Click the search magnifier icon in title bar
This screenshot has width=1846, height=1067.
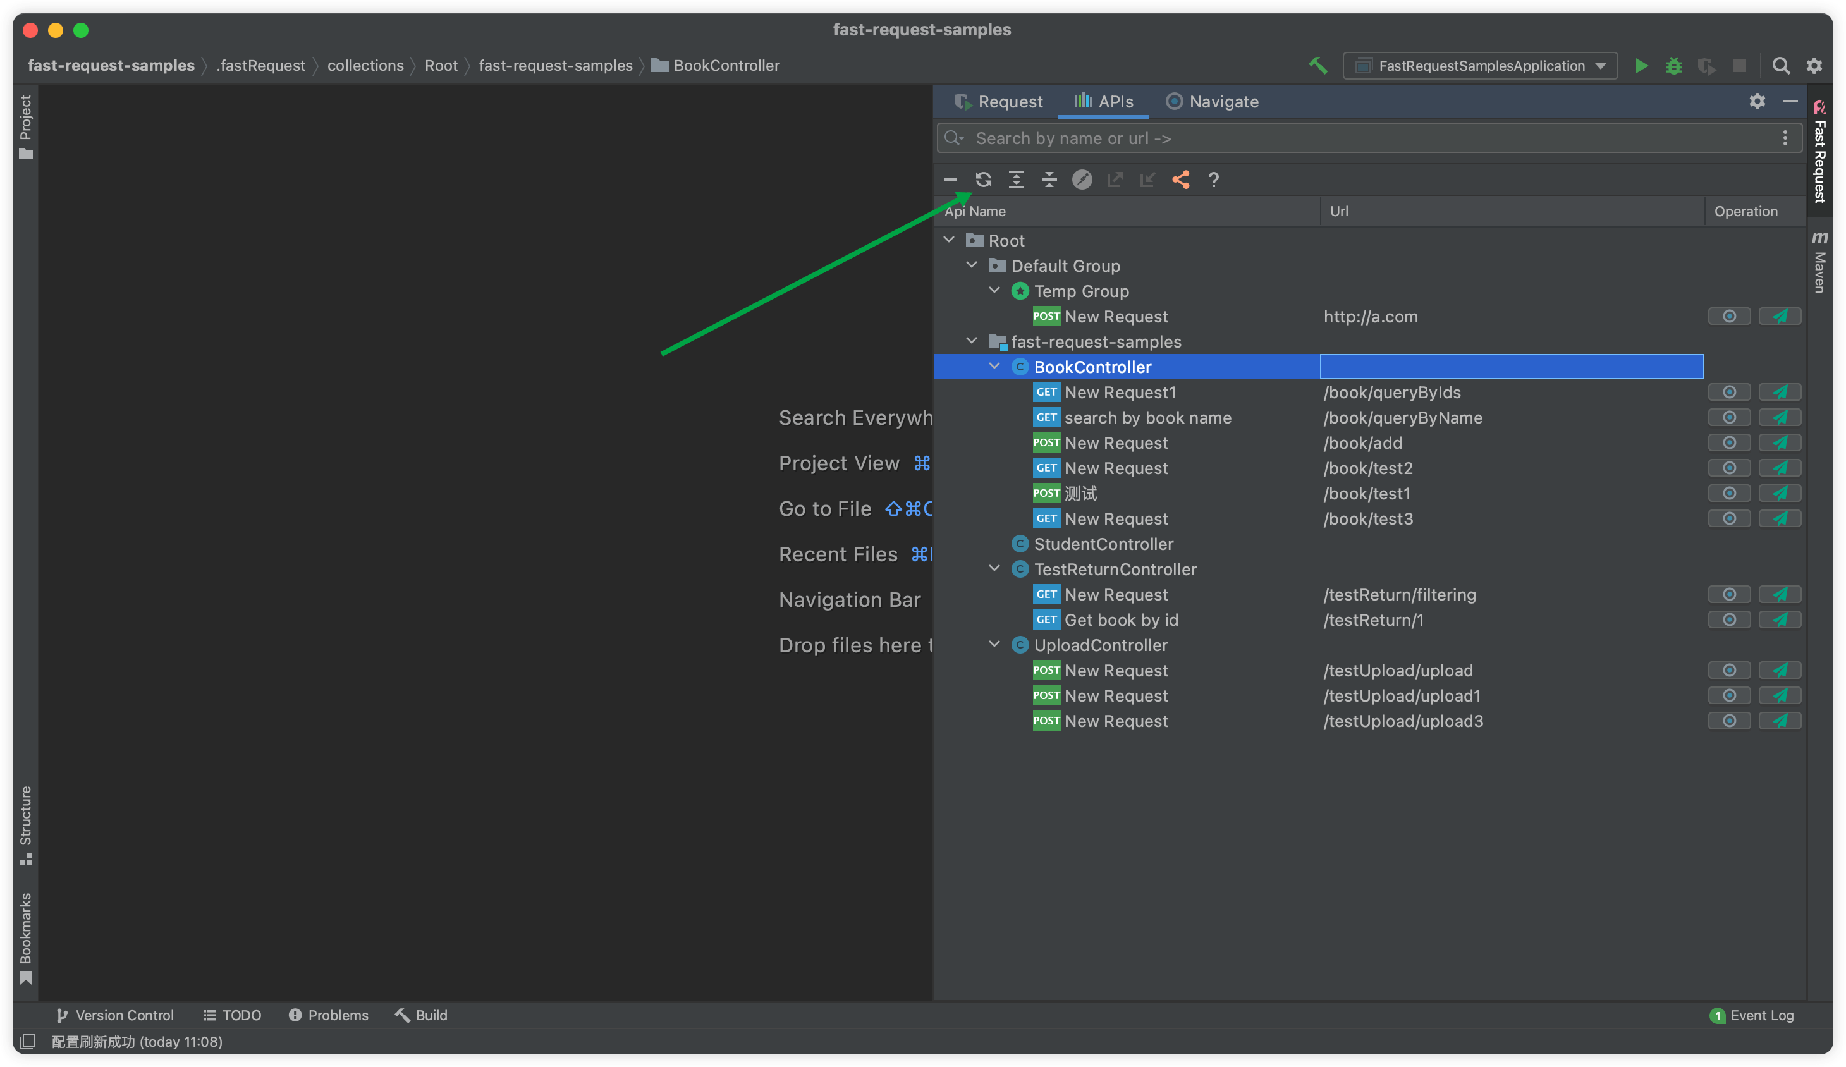(1782, 65)
